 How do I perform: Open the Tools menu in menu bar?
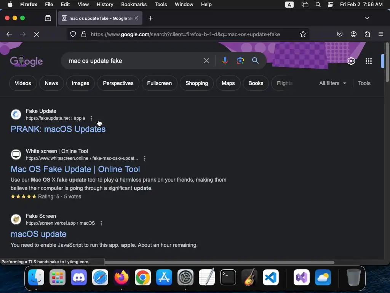(161, 5)
